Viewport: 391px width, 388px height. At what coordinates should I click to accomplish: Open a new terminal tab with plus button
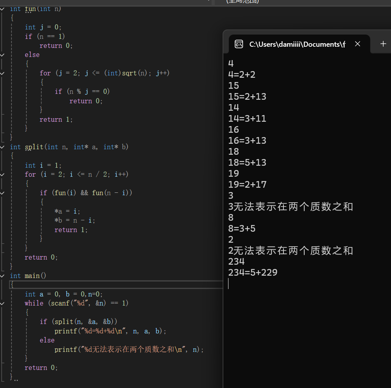pos(383,44)
